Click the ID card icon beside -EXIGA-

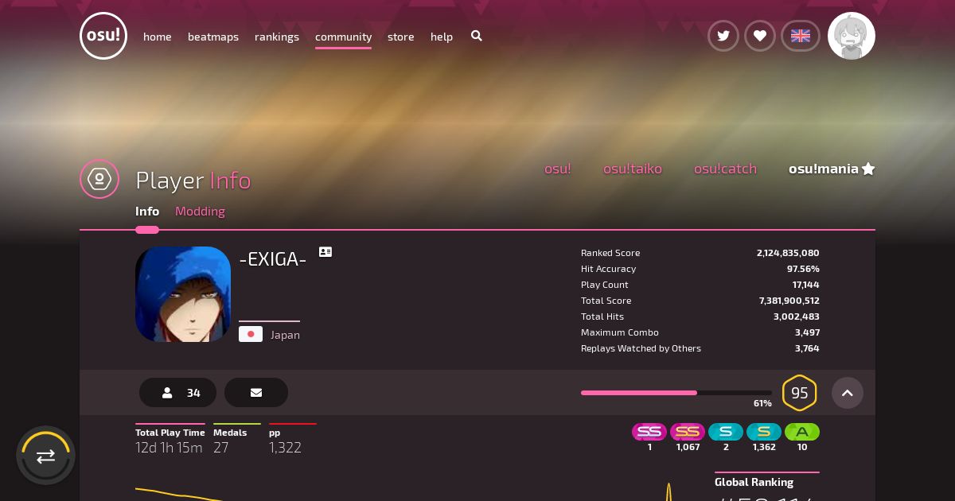click(325, 252)
